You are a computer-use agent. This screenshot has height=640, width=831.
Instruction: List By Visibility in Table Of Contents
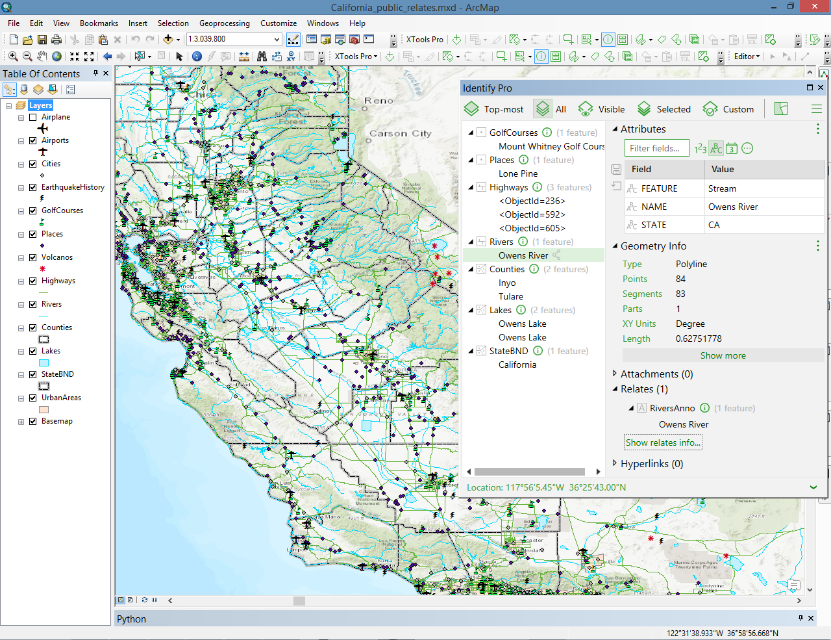pyautogui.click(x=38, y=90)
